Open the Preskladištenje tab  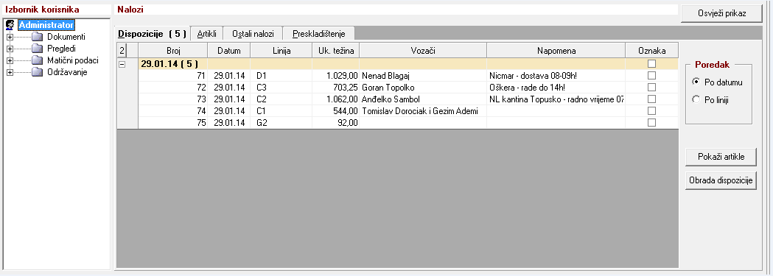tap(318, 34)
